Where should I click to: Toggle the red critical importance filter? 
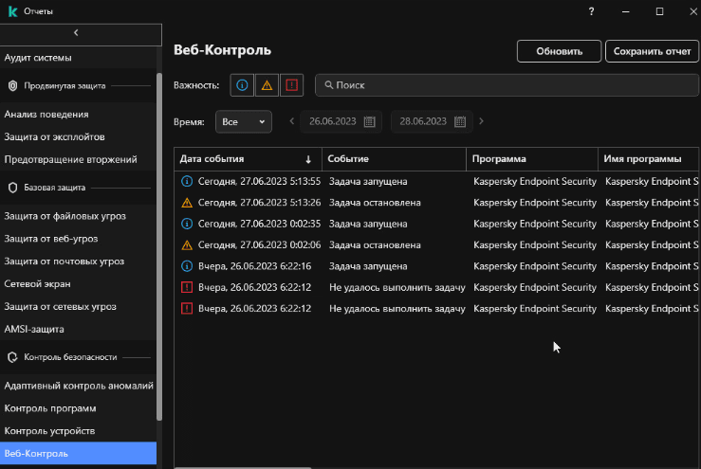click(291, 85)
